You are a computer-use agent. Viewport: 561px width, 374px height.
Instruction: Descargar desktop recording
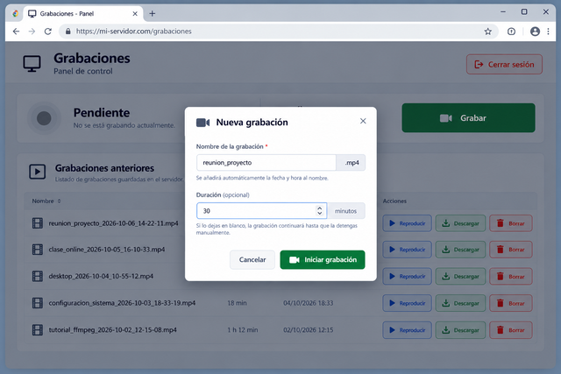point(460,277)
